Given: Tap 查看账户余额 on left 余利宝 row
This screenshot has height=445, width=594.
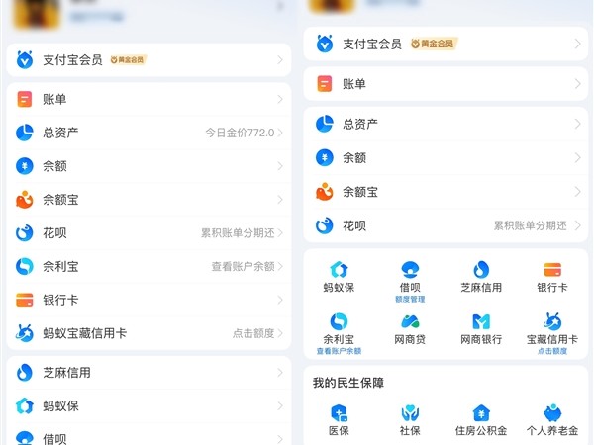Looking at the screenshot, I should click(x=243, y=266).
